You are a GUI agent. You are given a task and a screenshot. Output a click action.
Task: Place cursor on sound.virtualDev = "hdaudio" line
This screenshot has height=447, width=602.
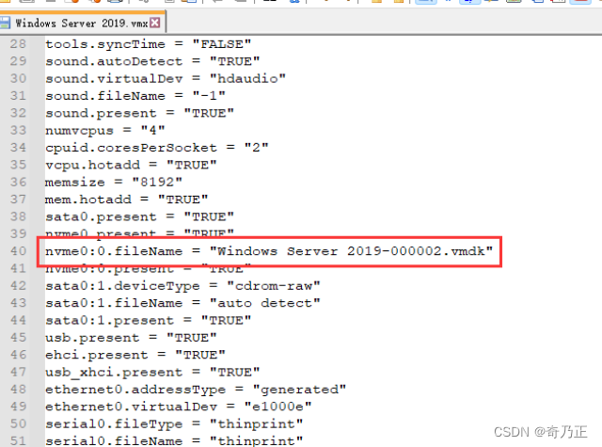166,79
